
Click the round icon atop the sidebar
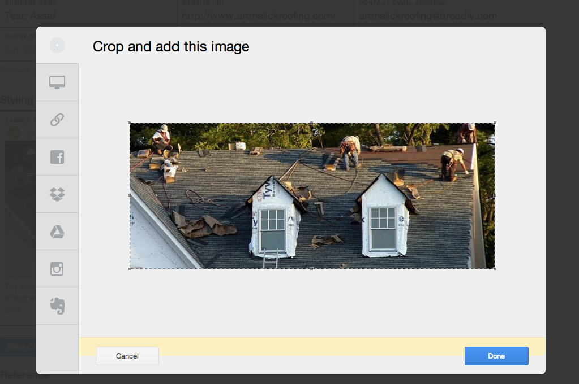pyautogui.click(x=57, y=45)
